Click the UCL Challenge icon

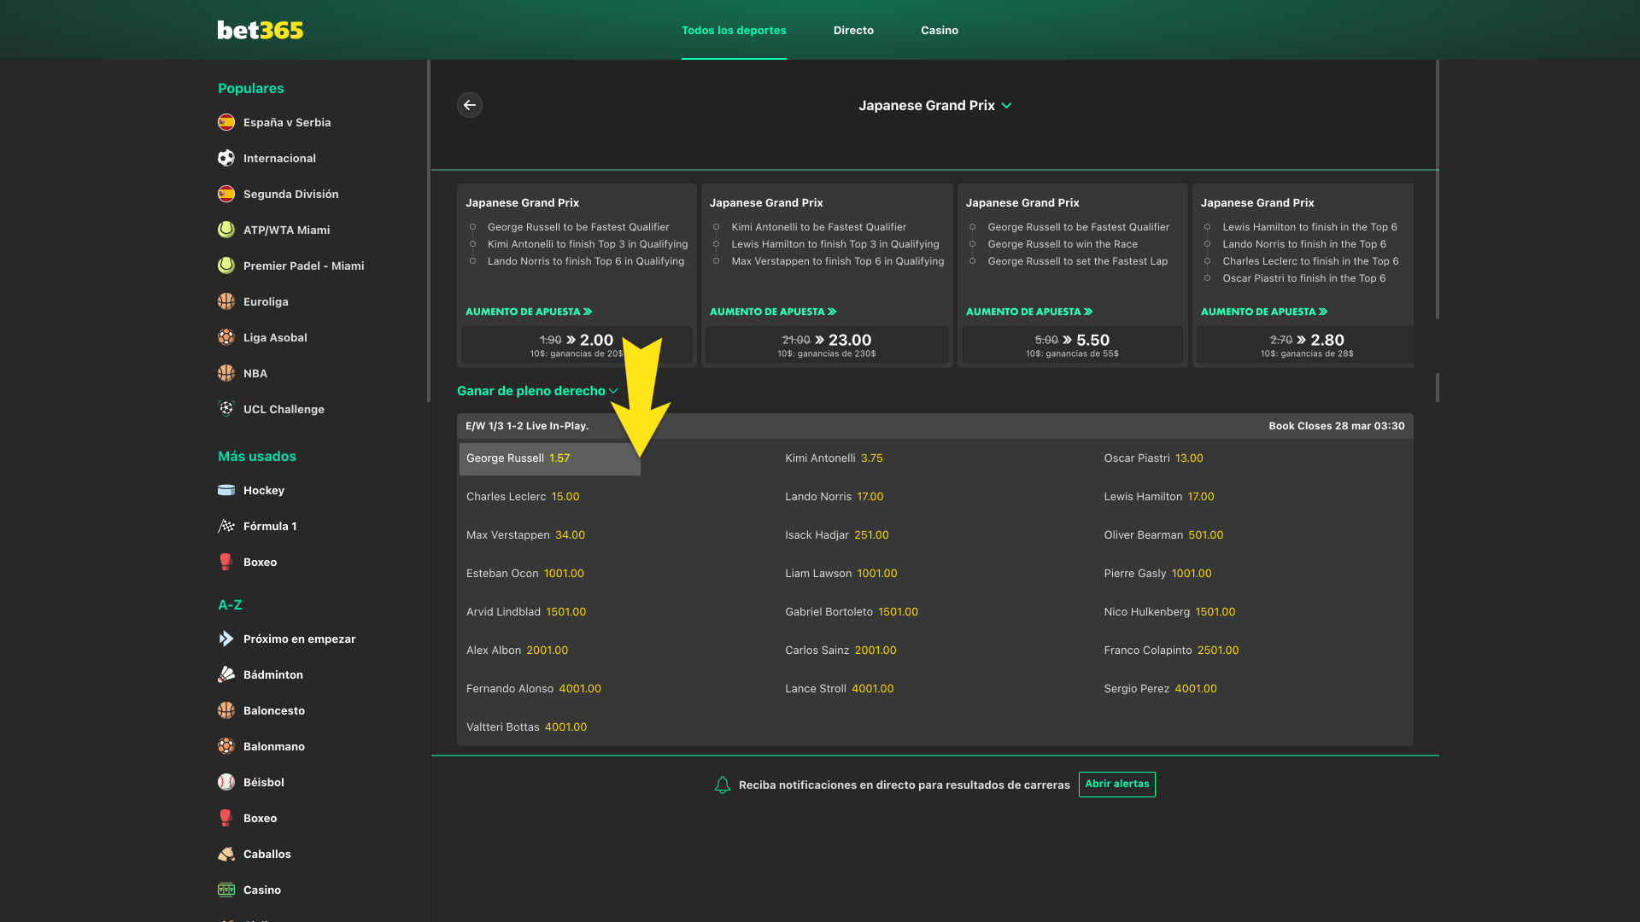point(226,409)
